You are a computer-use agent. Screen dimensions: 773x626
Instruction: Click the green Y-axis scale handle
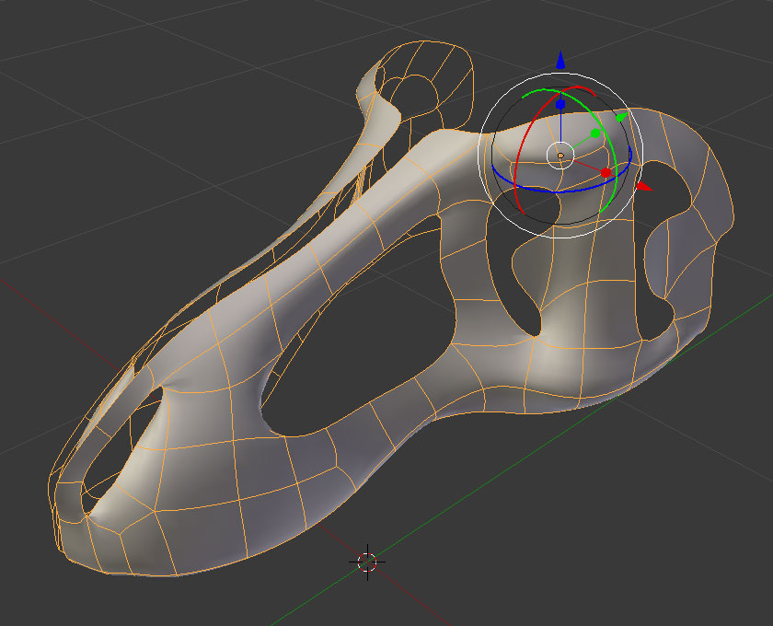pos(595,133)
